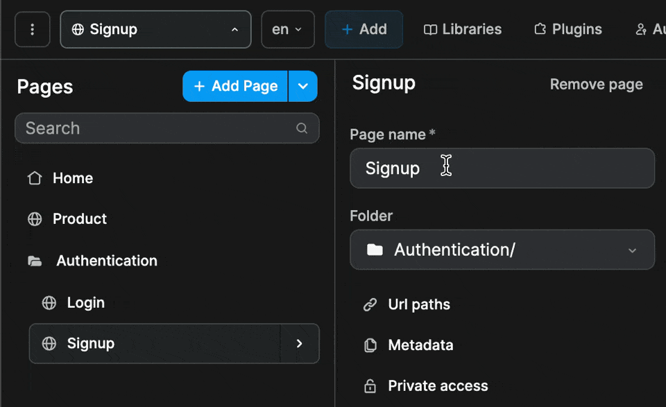This screenshot has width=666, height=407.
Task: Click the Url paths link icon
Action: point(368,304)
